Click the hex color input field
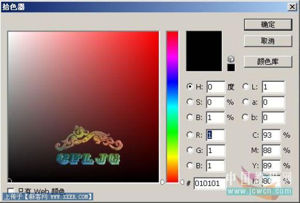The image size is (300, 203). point(209,183)
